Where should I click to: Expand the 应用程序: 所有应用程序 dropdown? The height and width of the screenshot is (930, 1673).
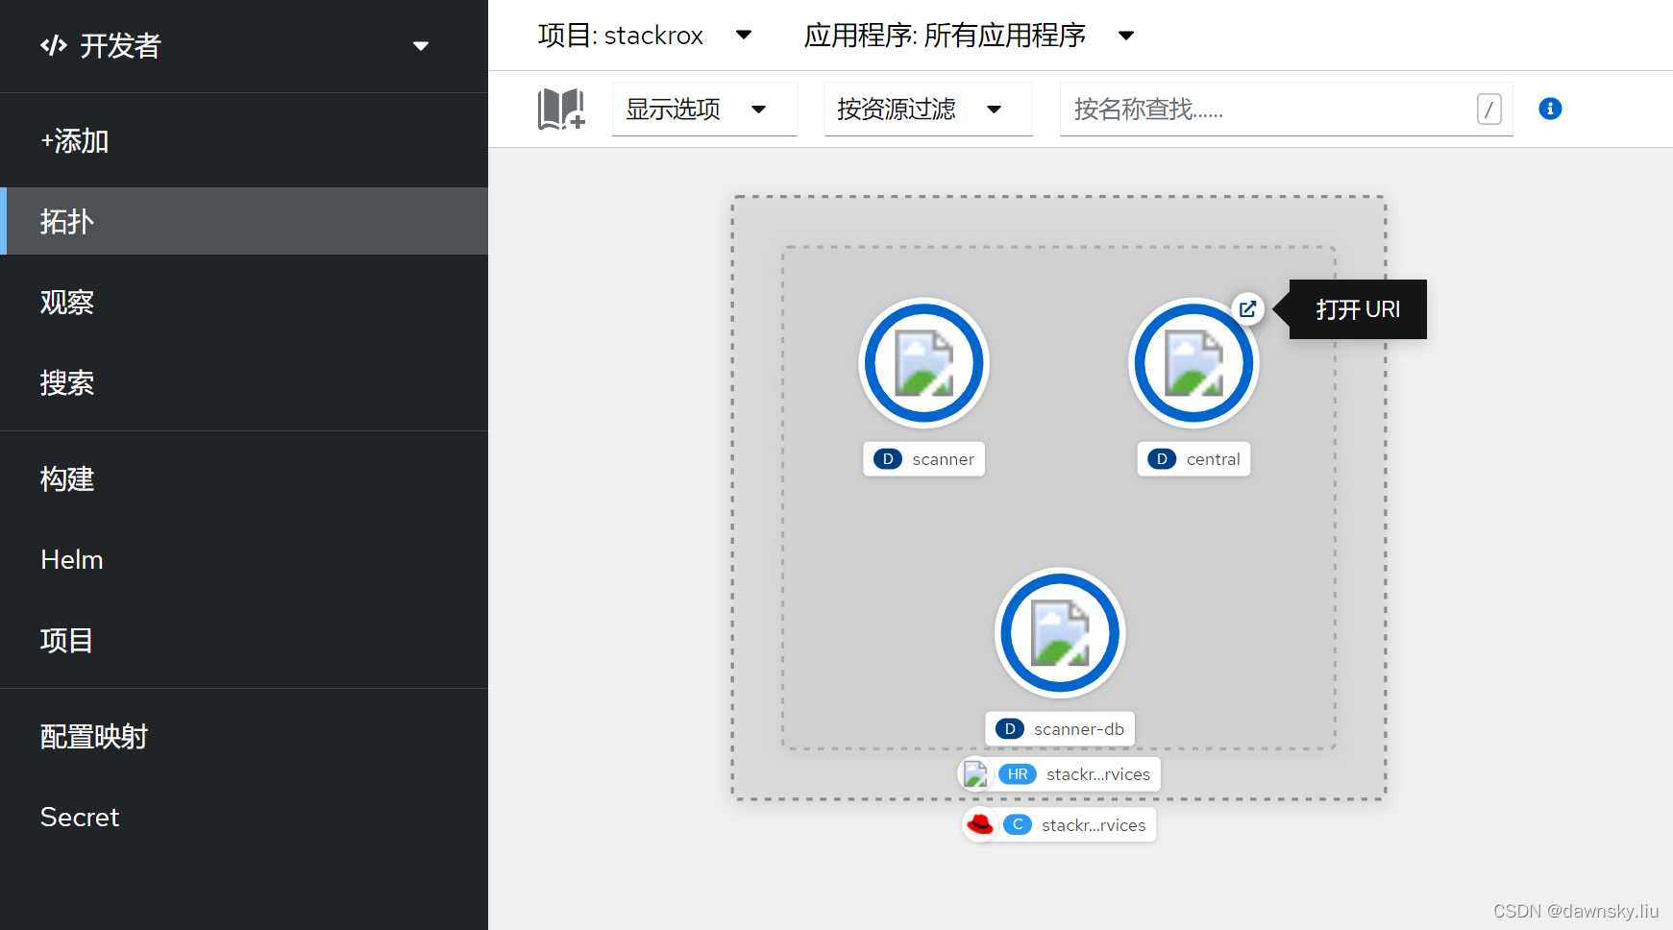(970, 36)
